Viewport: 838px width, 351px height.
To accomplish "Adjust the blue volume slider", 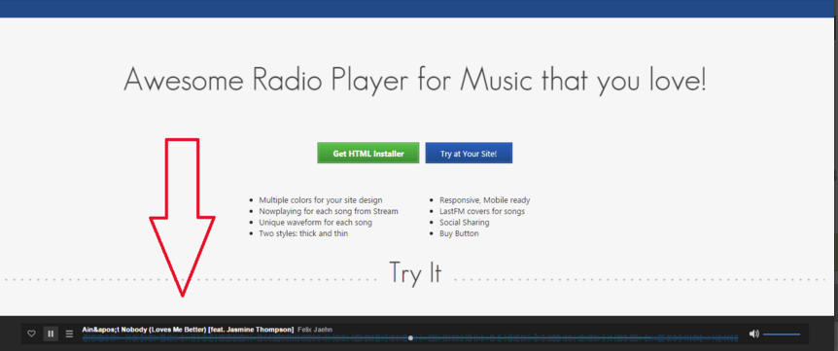I will (x=782, y=334).
